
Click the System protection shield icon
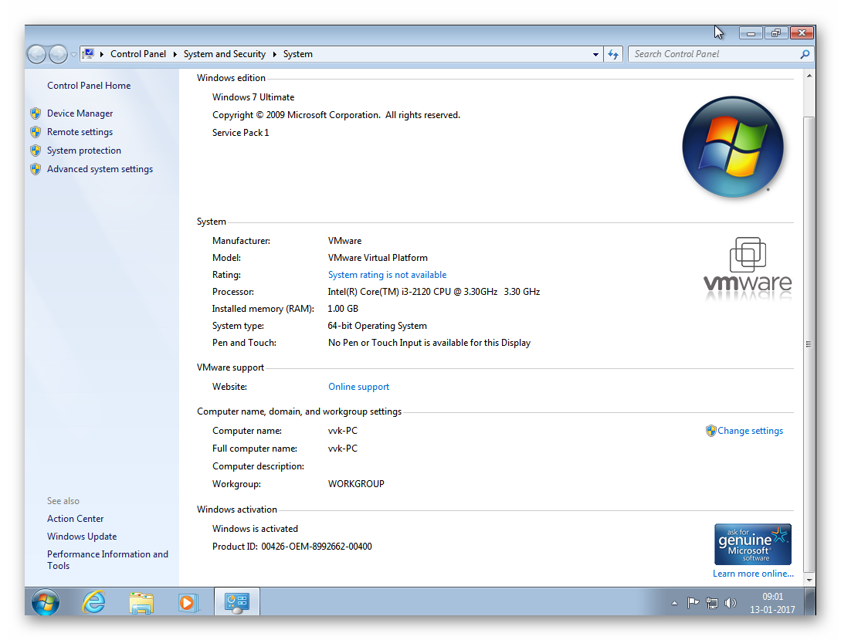pyautogui.click(x=36, y=151)
